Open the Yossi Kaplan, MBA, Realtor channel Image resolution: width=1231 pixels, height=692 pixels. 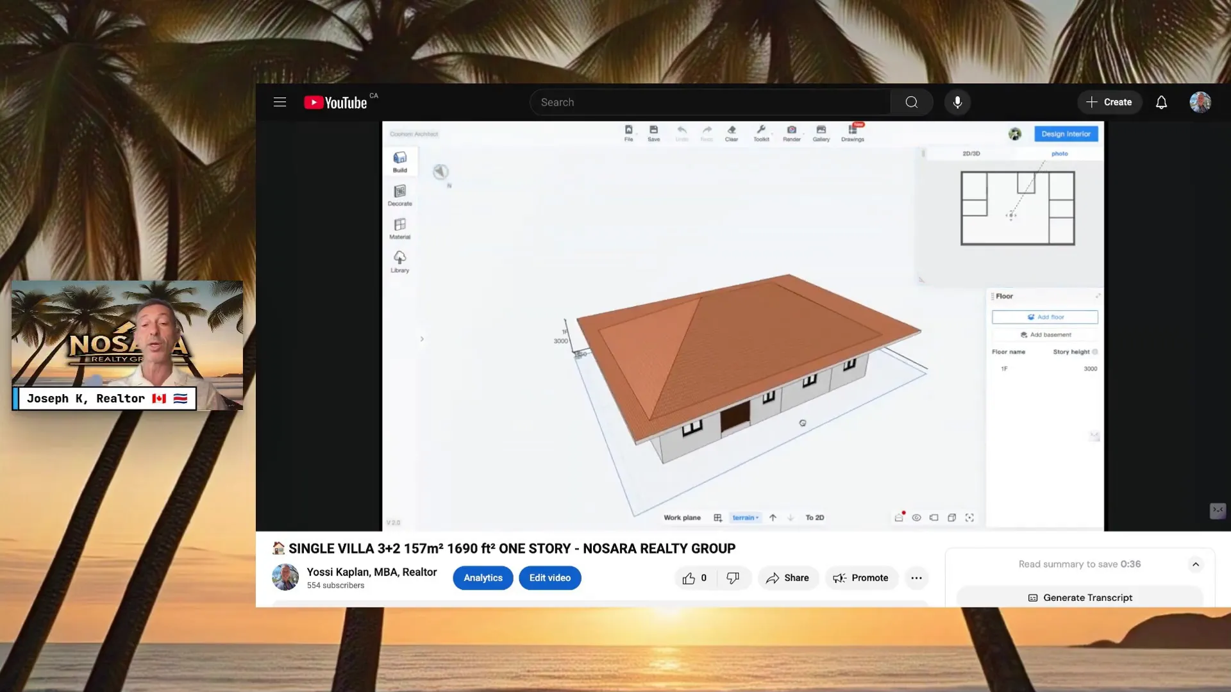[372, 572]
